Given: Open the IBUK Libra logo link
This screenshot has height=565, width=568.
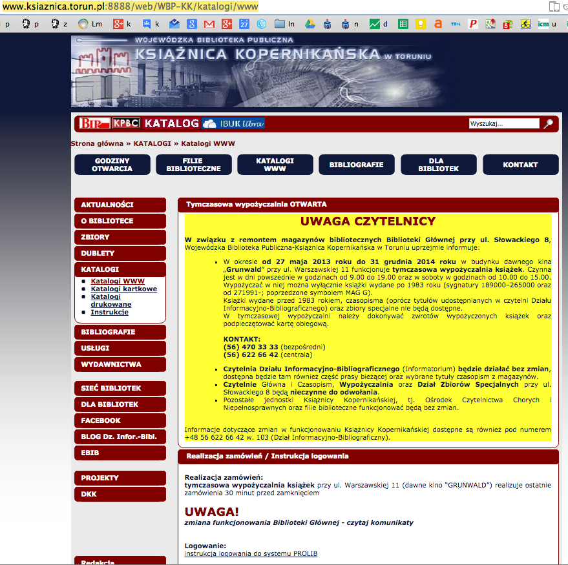Looking at the screenshot, I should (233, 123).
